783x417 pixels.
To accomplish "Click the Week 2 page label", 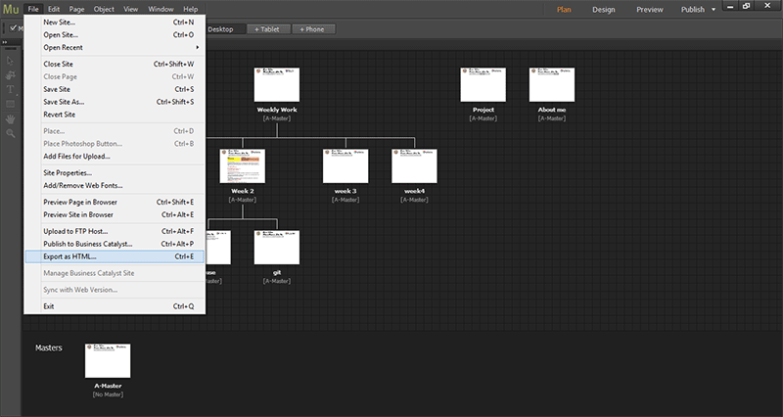I will point(242,191).
